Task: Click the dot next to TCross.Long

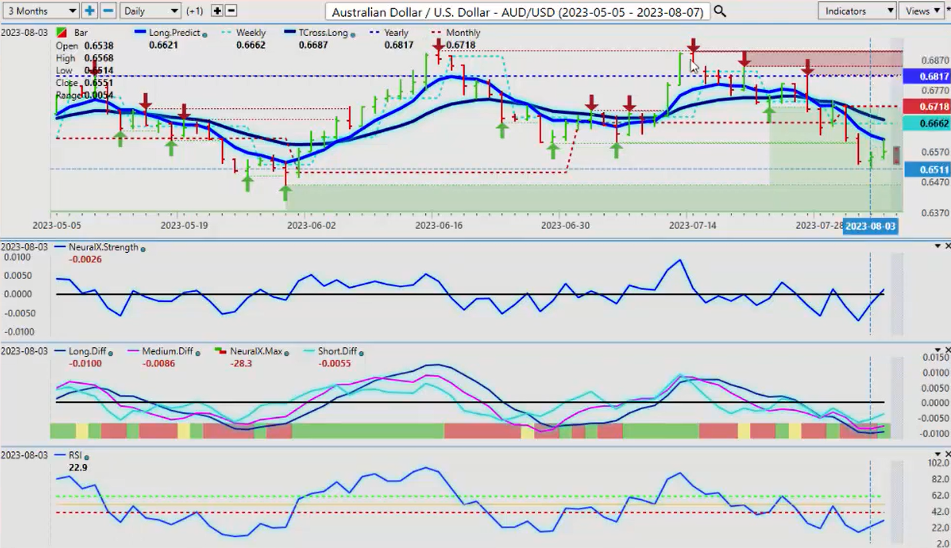Action: click(x=354, y=34)
